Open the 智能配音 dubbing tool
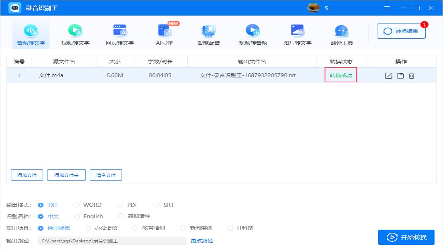 tap(208, 33)
